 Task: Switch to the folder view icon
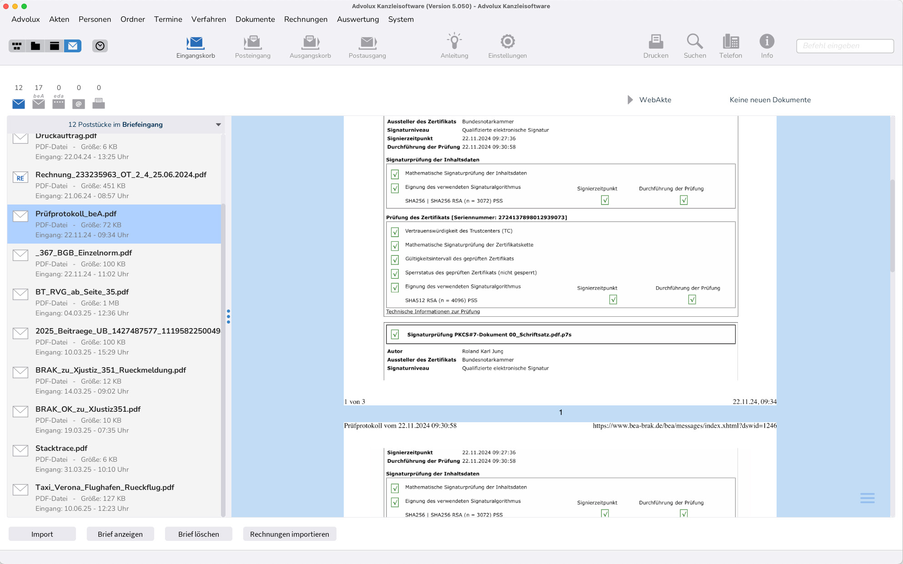[x=35, y=46]
